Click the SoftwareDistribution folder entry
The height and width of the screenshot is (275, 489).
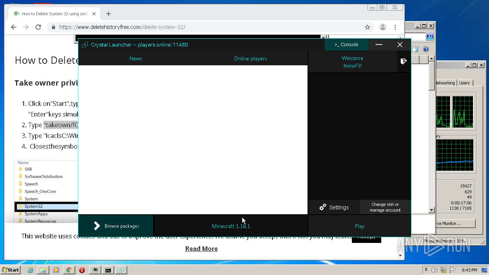(x=44, y=176)
